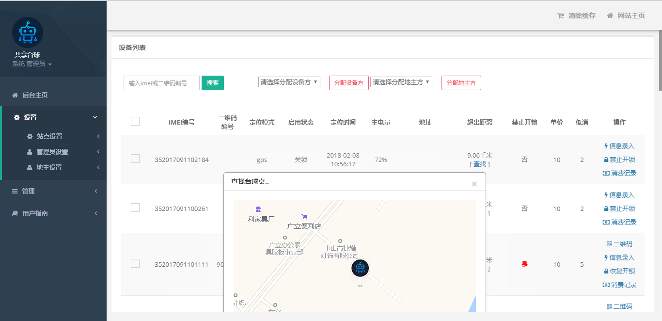Check the box for device 352017091100261

tap(135, 208)
